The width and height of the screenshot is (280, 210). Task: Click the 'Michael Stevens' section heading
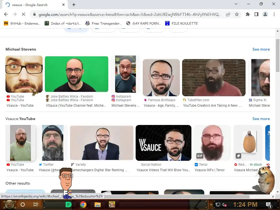(x=21, y=49)
